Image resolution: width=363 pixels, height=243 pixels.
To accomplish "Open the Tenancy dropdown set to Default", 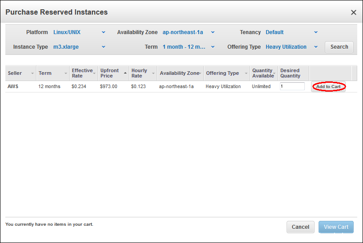I will 291,32.
